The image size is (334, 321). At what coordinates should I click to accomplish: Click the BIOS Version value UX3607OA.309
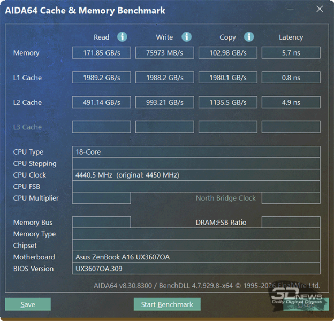click(x=196, y=269)
